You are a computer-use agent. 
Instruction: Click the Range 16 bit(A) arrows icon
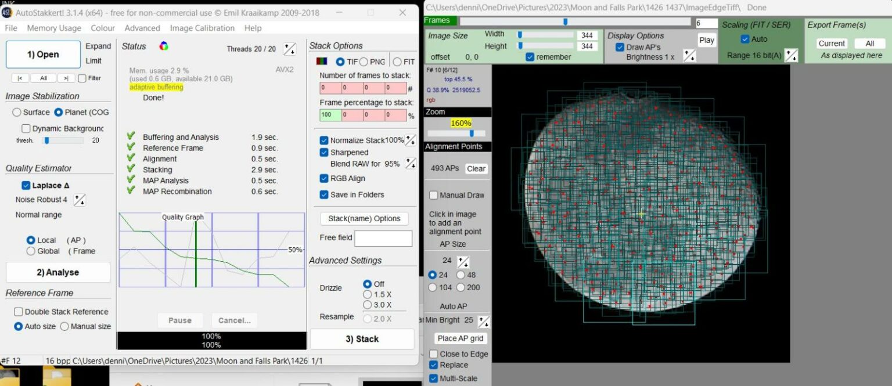point(791,55)
